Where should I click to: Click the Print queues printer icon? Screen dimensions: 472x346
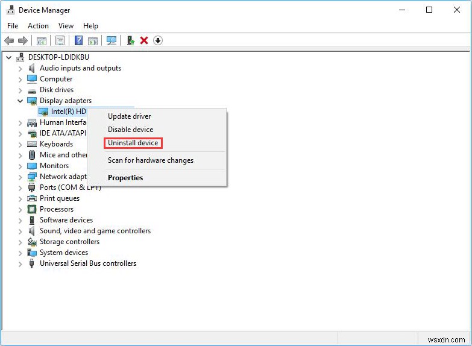[32, 198]
